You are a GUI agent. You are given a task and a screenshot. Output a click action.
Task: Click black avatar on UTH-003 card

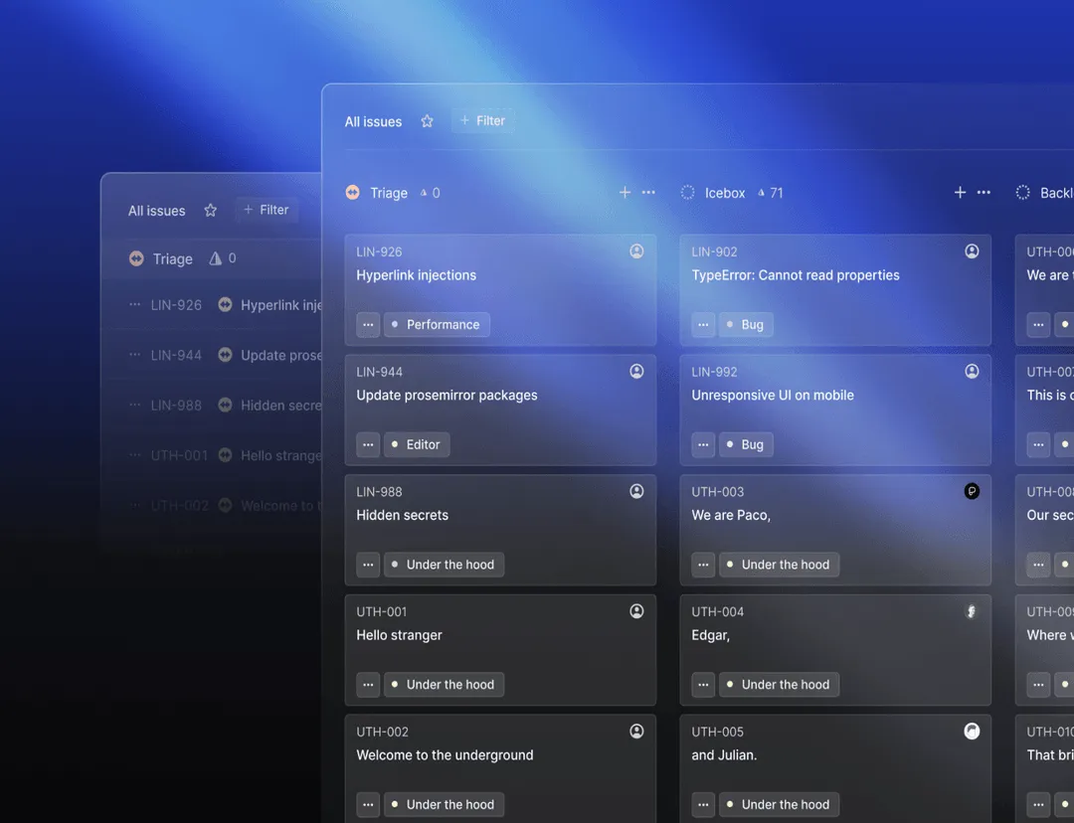[972, 491]
